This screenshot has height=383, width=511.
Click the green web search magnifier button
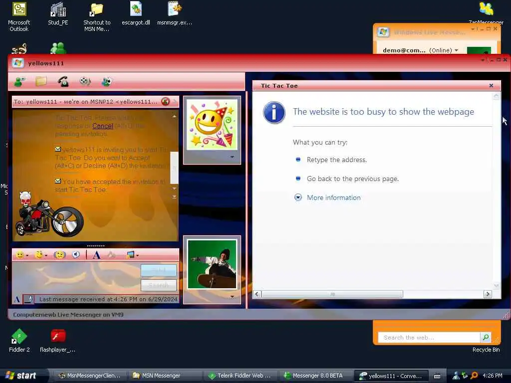click(486, 337)
